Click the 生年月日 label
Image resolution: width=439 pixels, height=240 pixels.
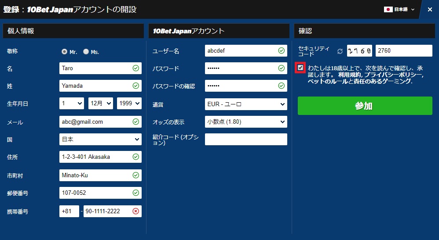[18, 104]
